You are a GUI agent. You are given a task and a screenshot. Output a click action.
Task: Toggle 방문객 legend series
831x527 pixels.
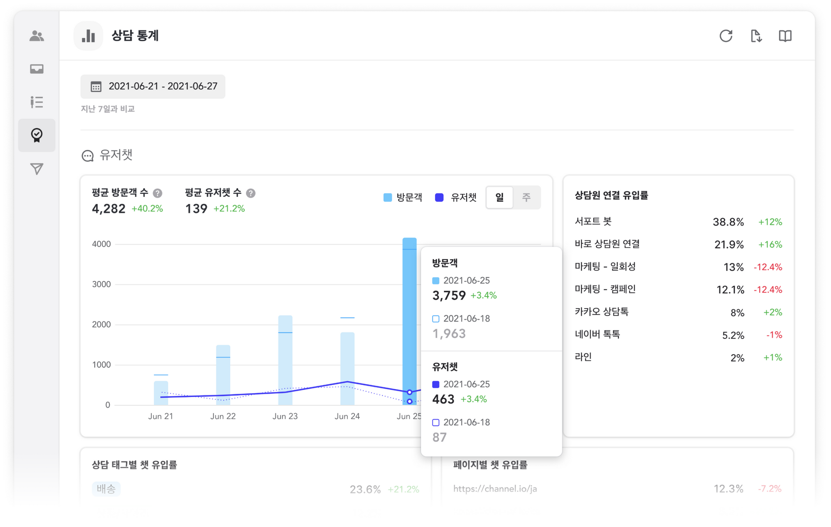402,198
